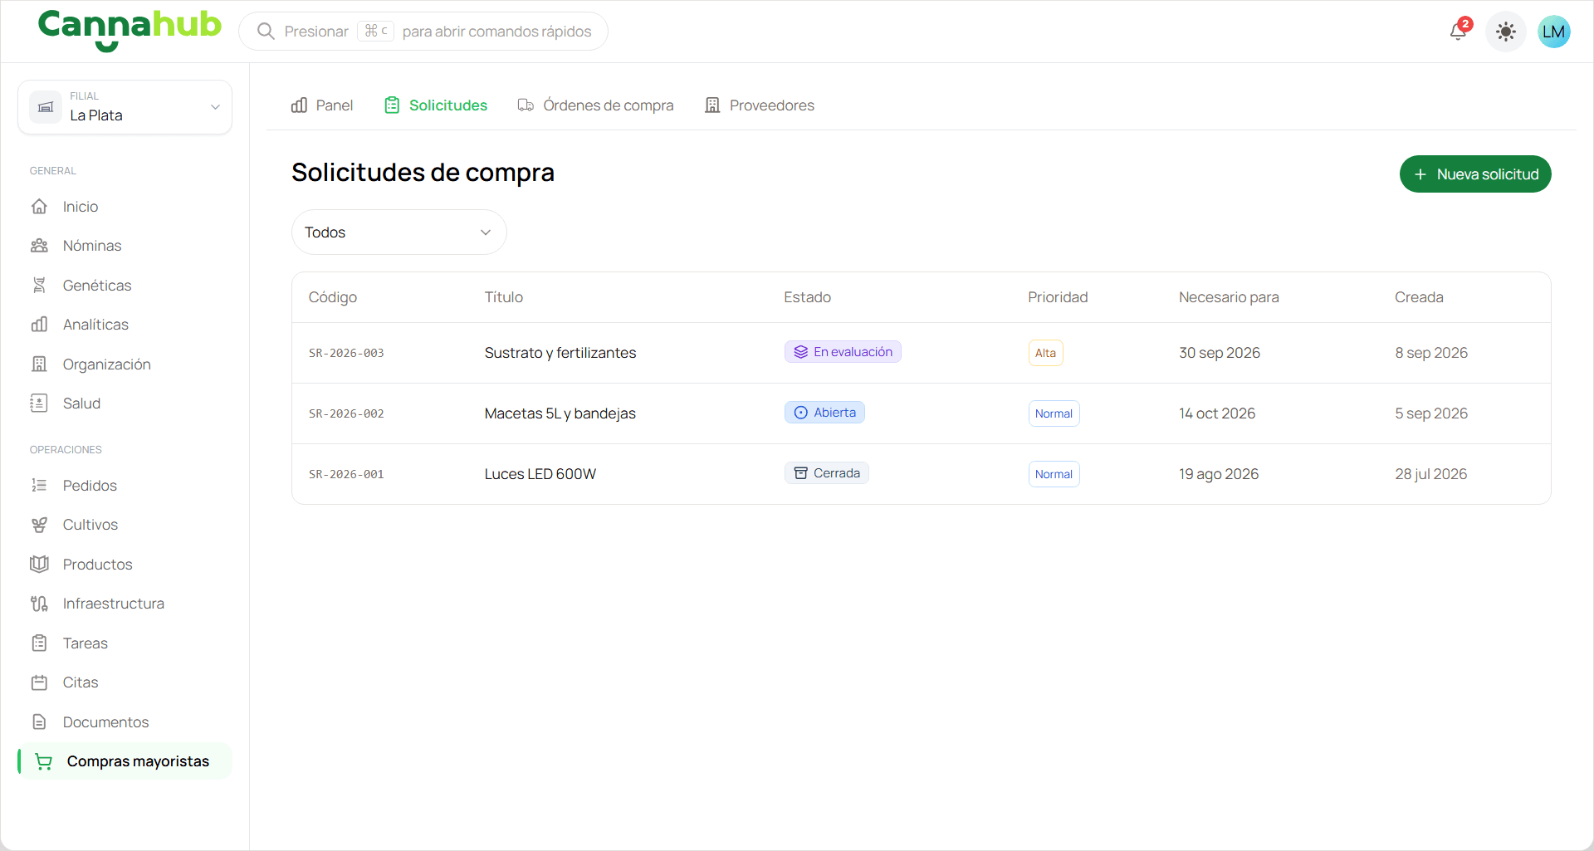Click the Abierta status badge
Image resolution: width=1594 pixels, height=851 pixels.
[x=824, y=413]
